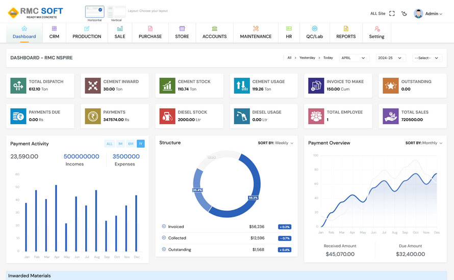Click the Payments Due coins icon
This screenshot has height=280, width=454.
pyautogui.click(x=18, y=116)
